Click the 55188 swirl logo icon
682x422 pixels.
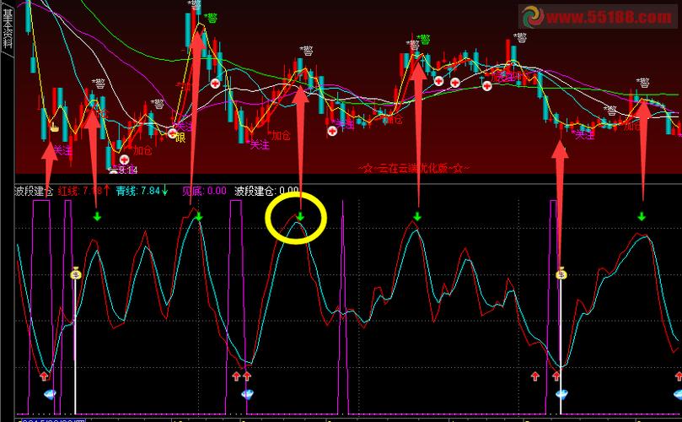click(533, 16)
